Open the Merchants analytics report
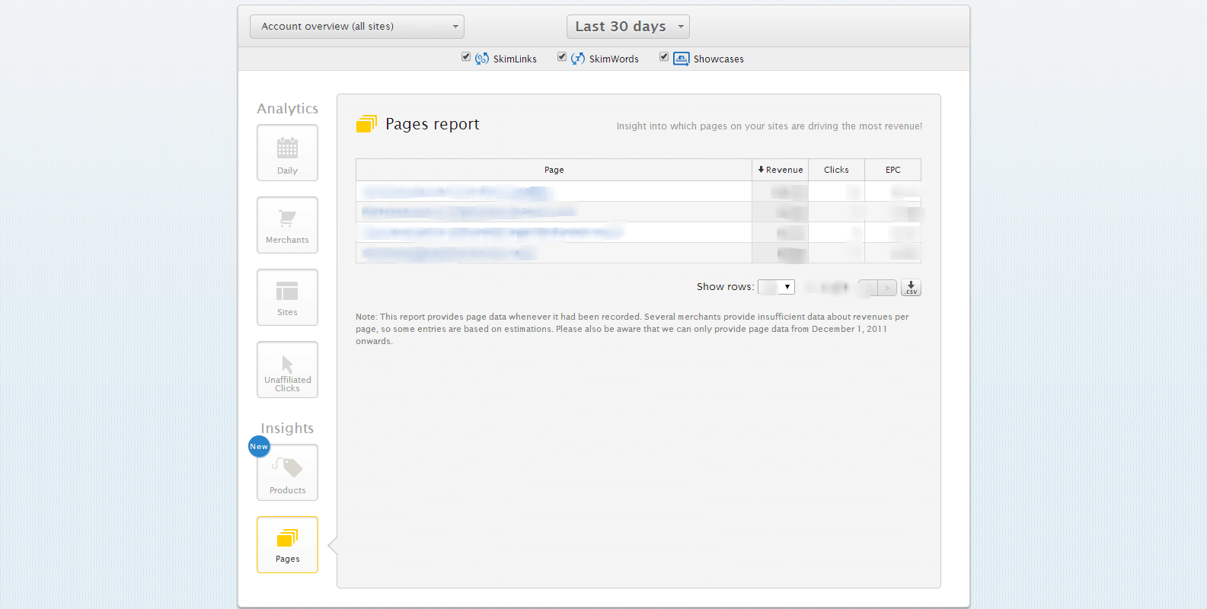Screen dimensions: 1207x609 pyautogui.click(x=287, y=225)
